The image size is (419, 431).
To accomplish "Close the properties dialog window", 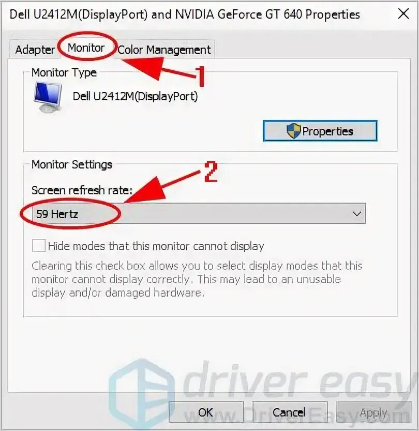I will click(403, 13).
